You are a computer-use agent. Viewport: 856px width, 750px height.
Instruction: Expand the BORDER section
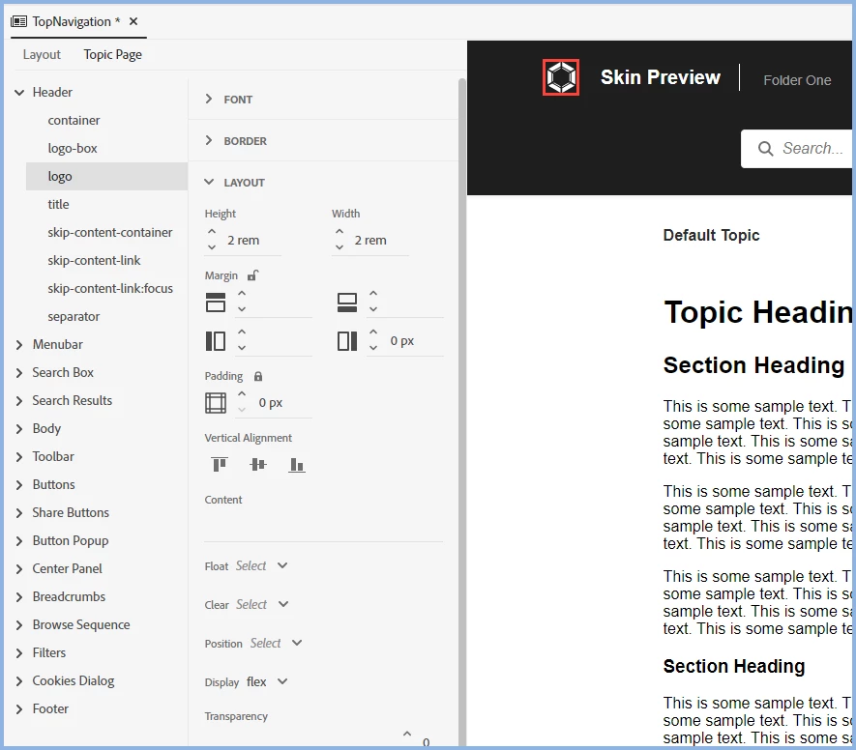click(x=208, y=140)
